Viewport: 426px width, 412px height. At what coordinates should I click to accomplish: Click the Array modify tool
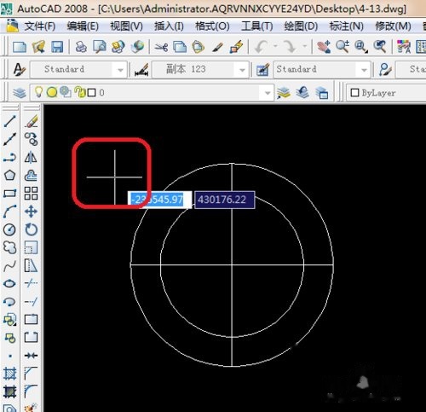(31, 194)
